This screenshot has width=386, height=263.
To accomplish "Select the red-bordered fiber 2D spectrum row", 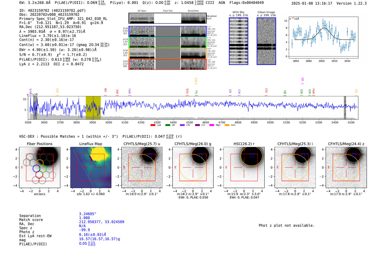I will pos(168,64).
